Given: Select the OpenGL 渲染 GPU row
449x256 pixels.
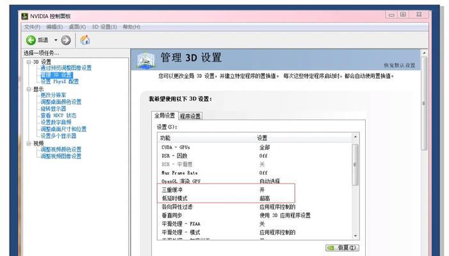Looking at the screenshot, I should click(254, 181).
